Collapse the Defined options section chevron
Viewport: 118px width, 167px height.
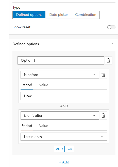(112, 44)
